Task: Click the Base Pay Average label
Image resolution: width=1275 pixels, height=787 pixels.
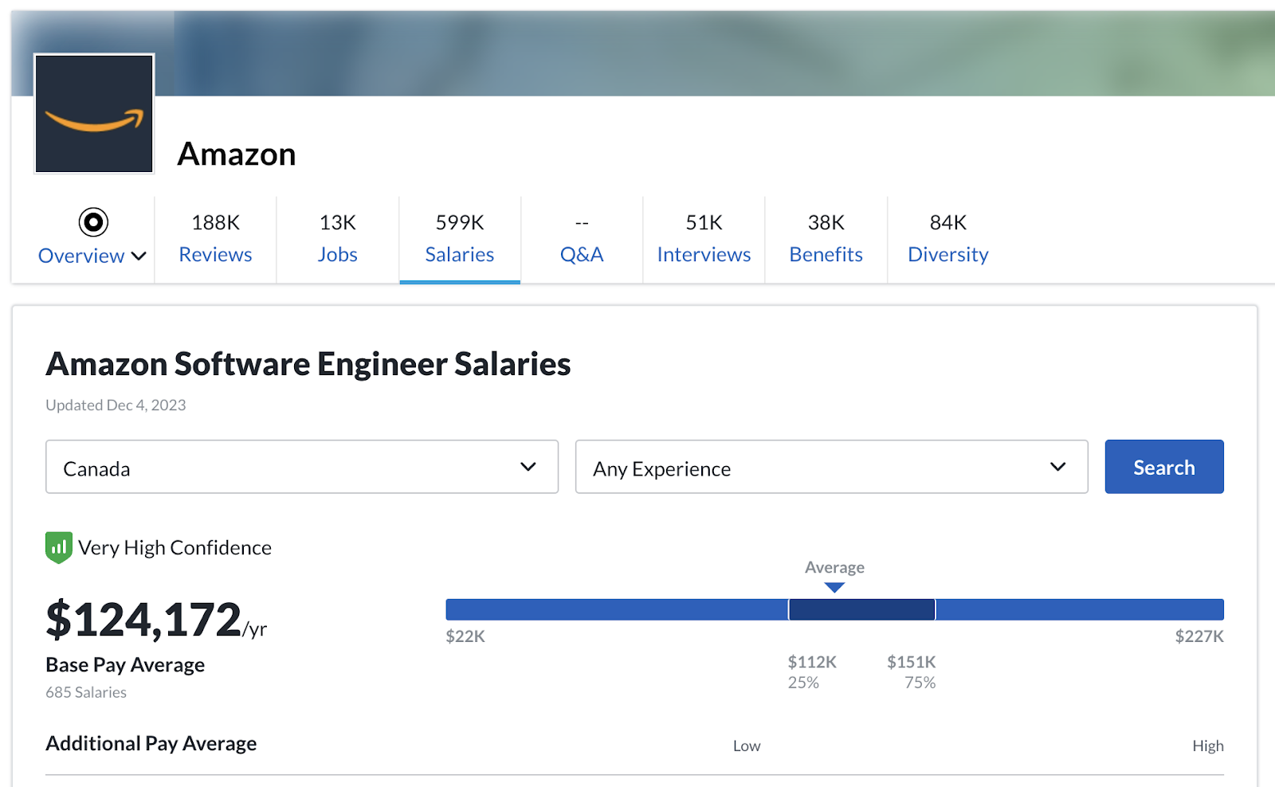Action: [125, 665]
